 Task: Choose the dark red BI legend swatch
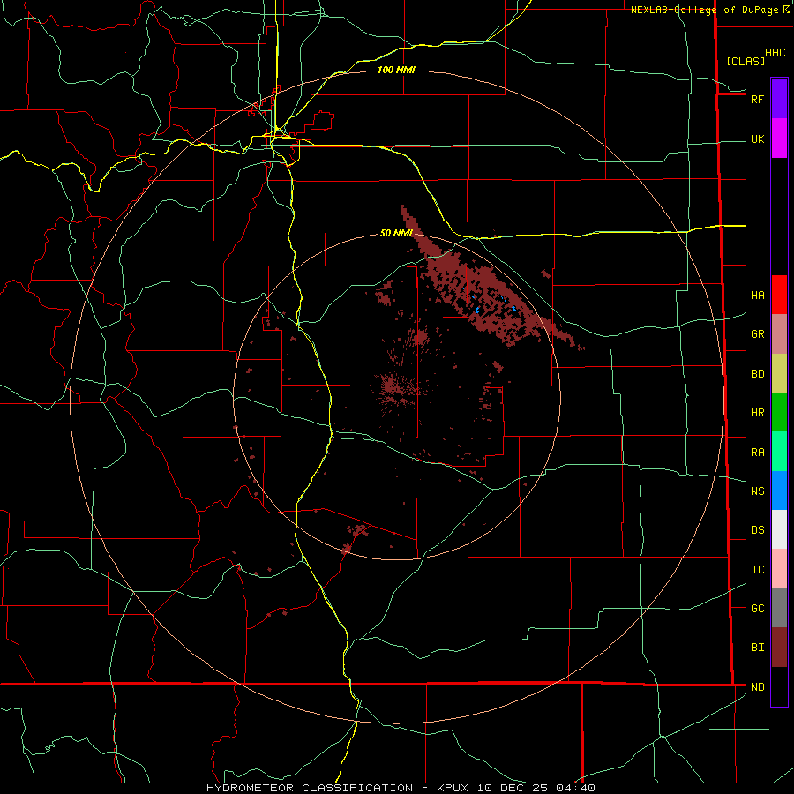[x=779, y=648]
